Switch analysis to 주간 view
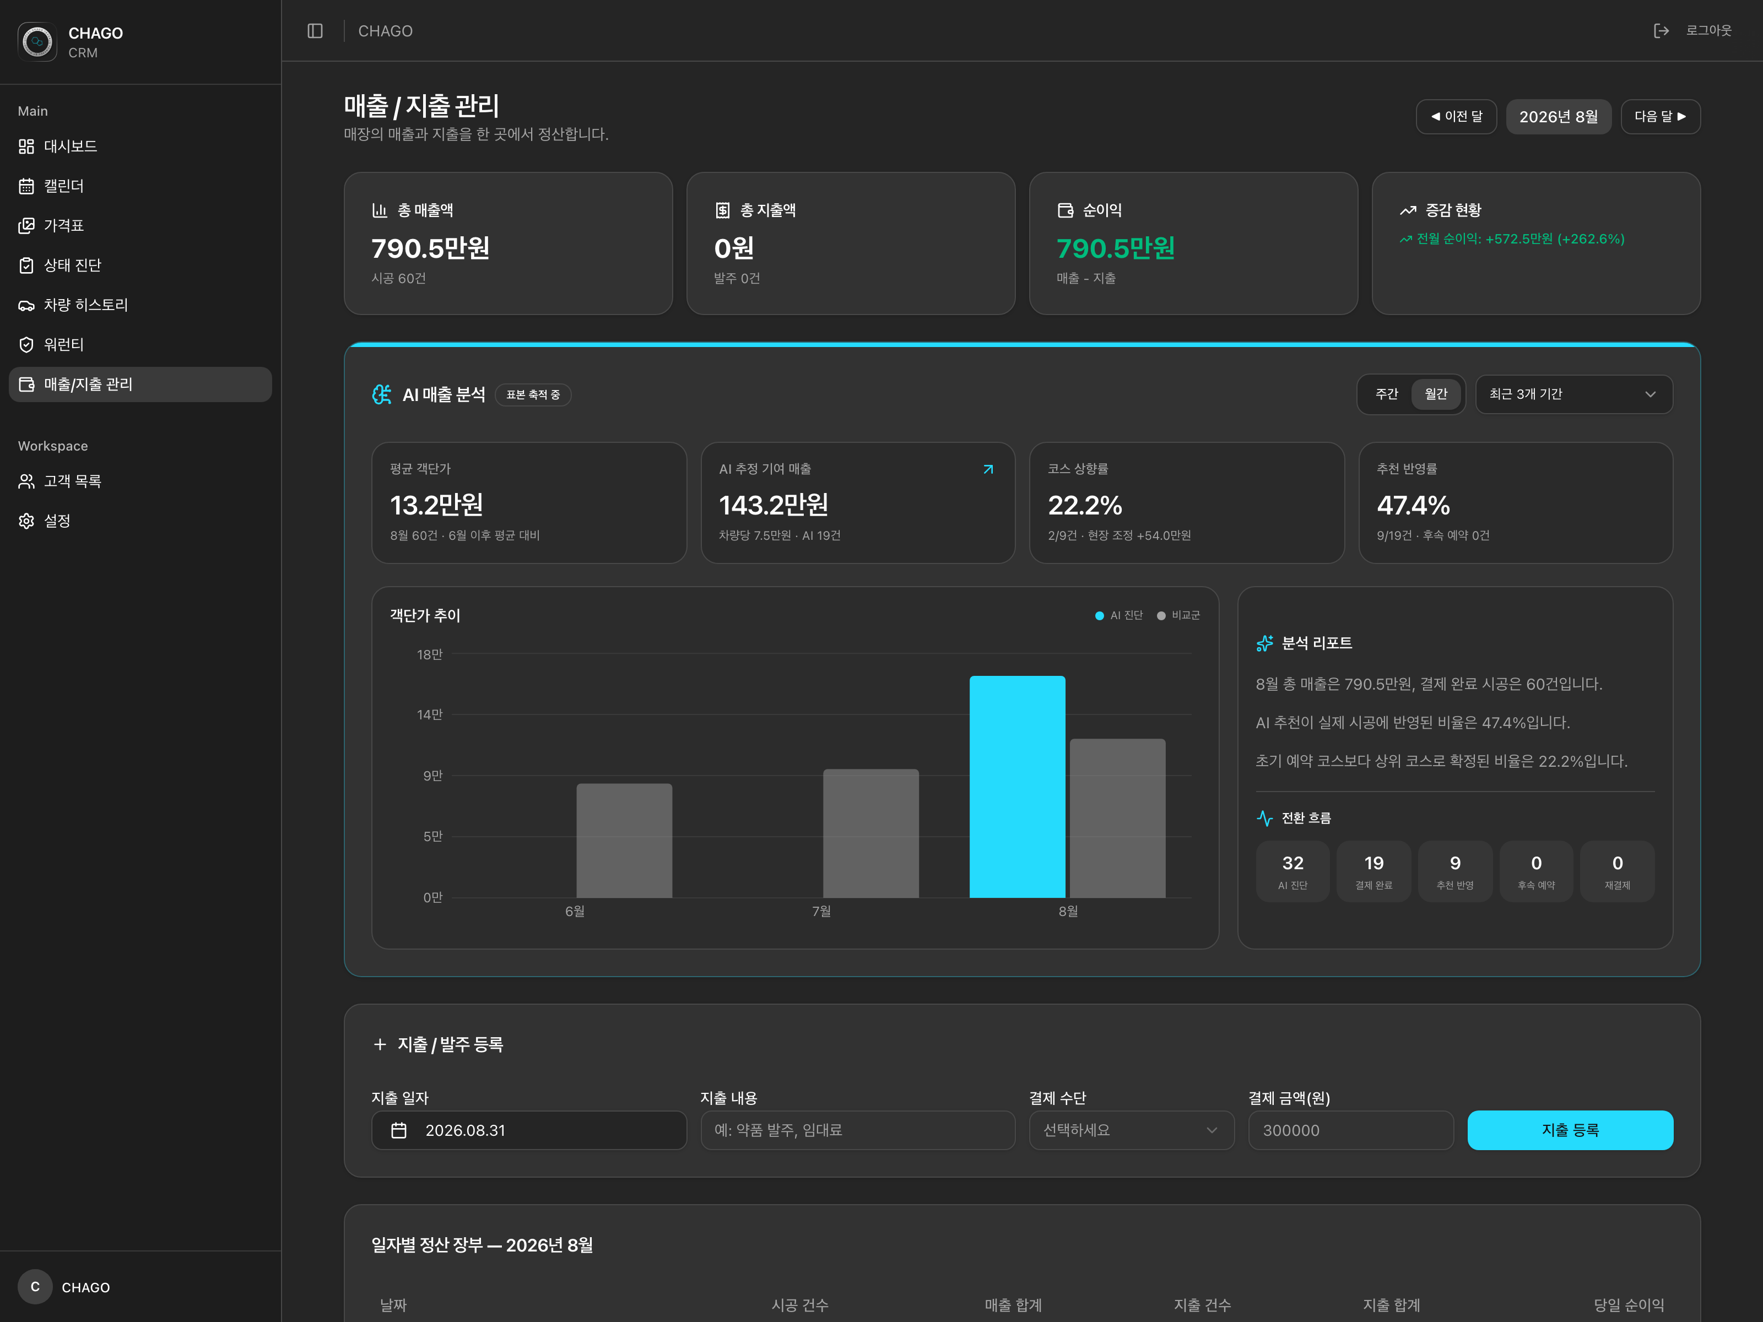The image size is (1763, 1322). click(x=1386, y=394)
